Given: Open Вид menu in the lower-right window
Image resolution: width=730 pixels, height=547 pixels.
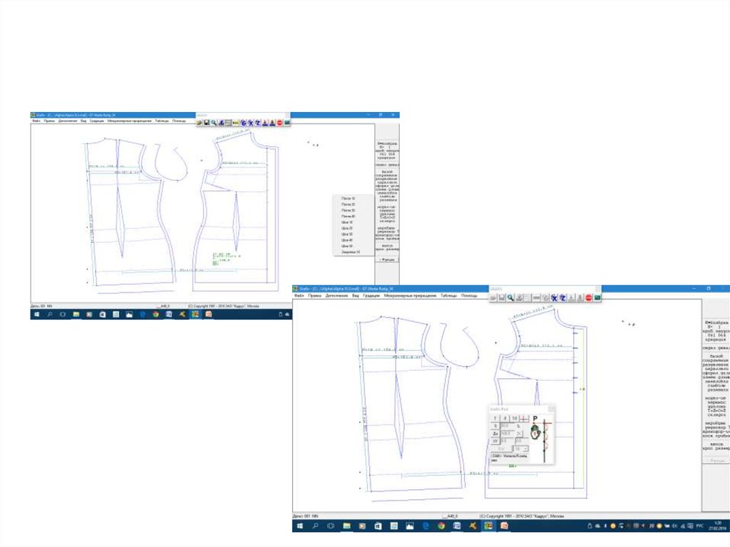Looking at the screenshot, I should (355, 295).
